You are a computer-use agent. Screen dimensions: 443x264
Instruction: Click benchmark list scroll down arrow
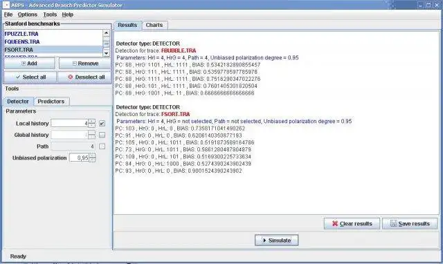click(106, 53)
